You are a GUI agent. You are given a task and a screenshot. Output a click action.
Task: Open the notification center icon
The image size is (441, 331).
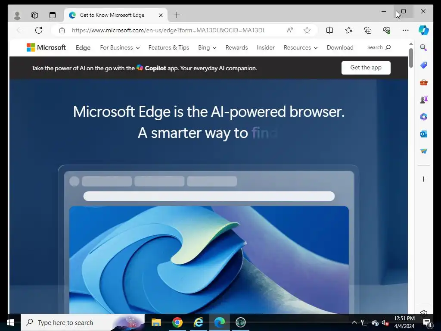(x=428, y=322)
